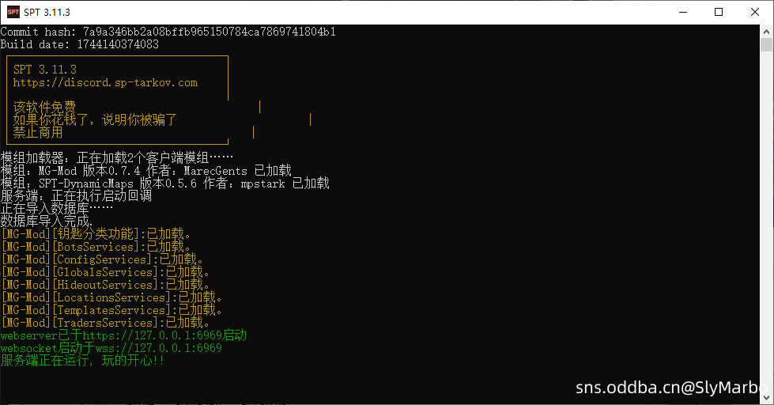Click the vertical scrollbar thumb

coord(767,44)
